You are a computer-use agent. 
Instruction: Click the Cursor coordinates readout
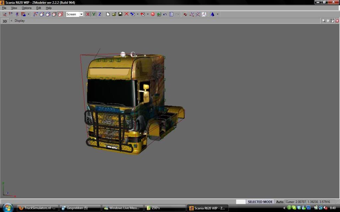308,202
